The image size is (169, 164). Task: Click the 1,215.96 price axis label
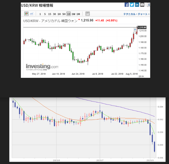pyautogui.click(x=142, y=27)
